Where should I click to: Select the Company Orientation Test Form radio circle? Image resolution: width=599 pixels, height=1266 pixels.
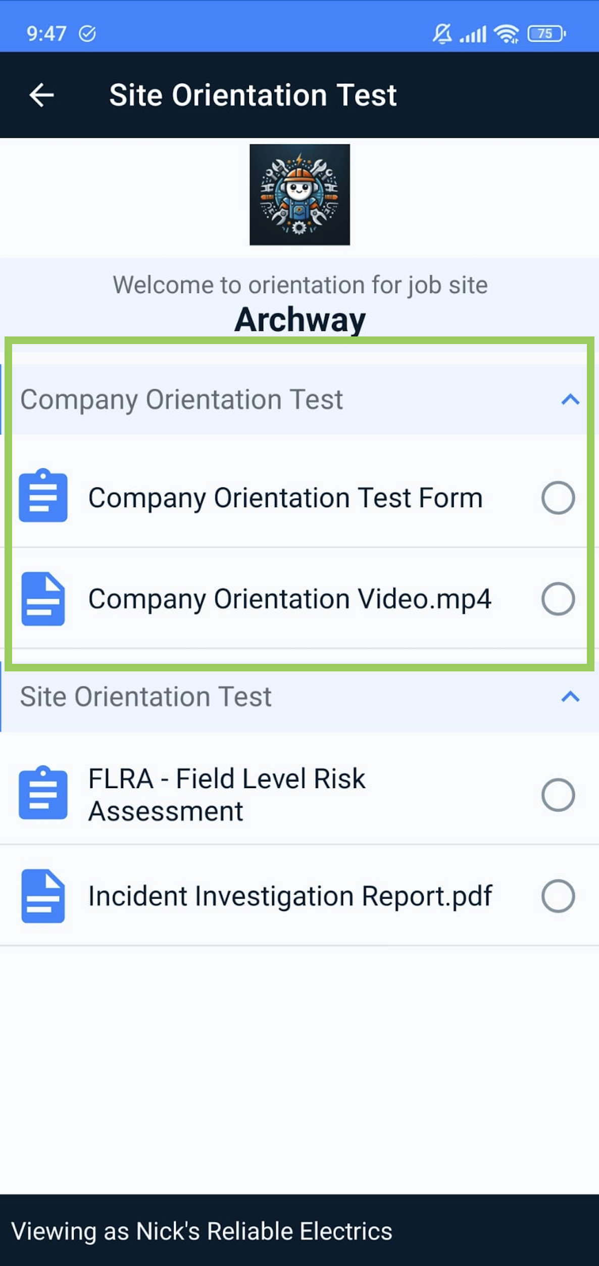[558, 498]
